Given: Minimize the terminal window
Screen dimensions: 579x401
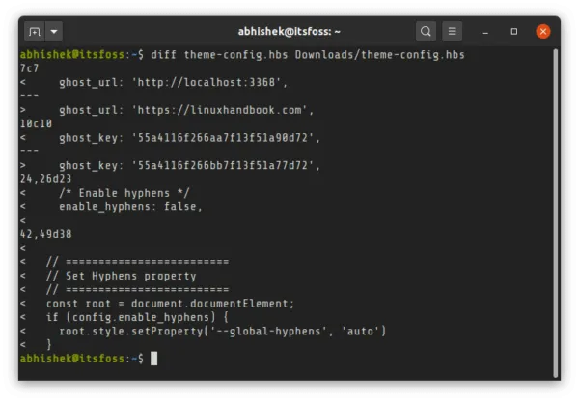Looking at the screenshot, I should pyautogui.click(x=488, y=31).
